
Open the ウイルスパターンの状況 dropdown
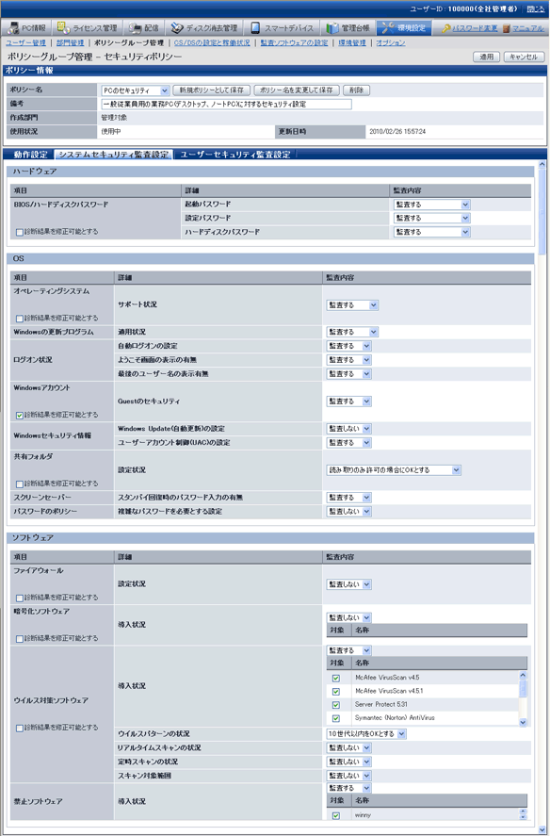click(366, 735)
